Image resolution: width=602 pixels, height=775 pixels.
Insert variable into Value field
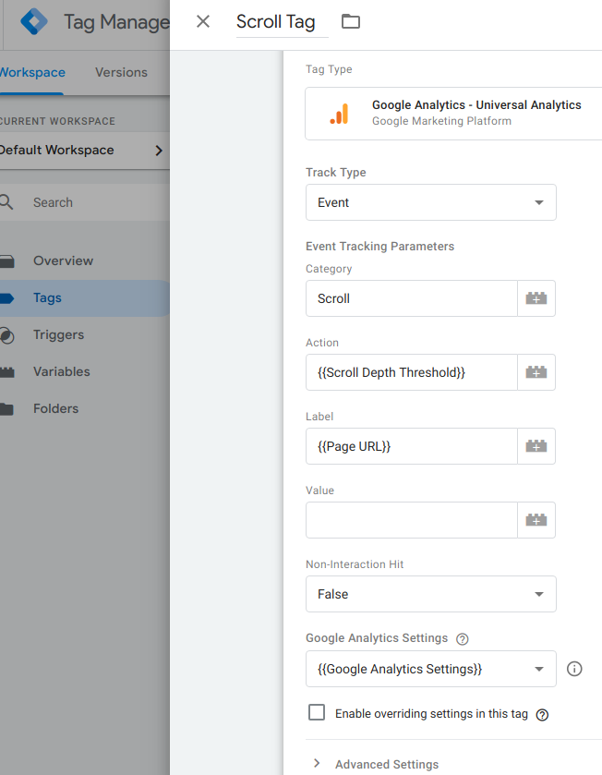(536, 520)
